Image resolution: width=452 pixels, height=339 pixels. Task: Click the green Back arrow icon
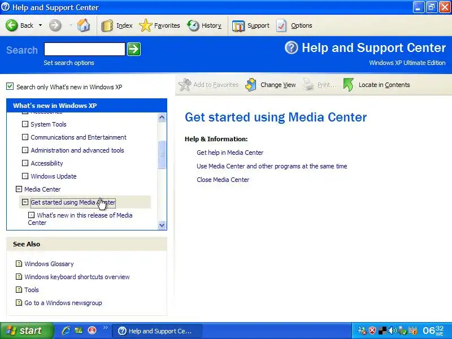click(x=12, y=25)
